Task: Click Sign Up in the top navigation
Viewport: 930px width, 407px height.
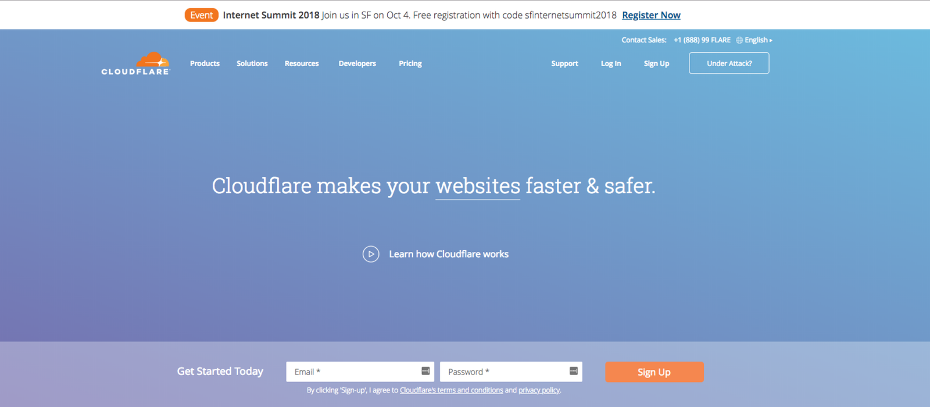Action: coord(656,63)
